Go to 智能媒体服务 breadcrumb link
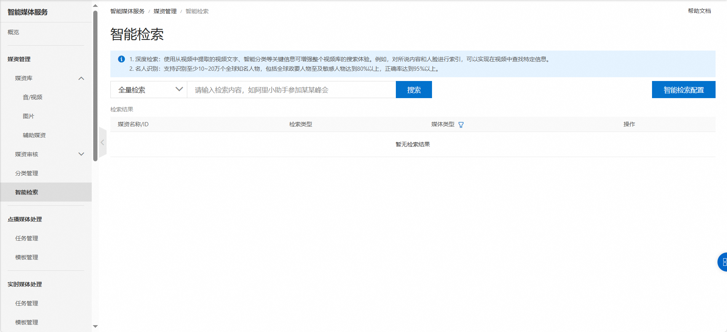 (x=128, y=11)
